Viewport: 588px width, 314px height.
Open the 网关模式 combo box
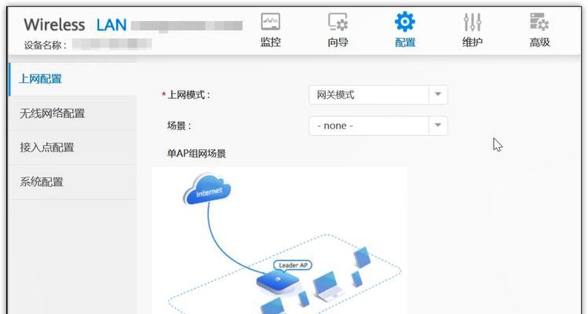378,94
